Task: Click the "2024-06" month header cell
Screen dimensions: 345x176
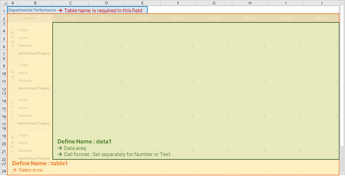Action: (250, 18)
